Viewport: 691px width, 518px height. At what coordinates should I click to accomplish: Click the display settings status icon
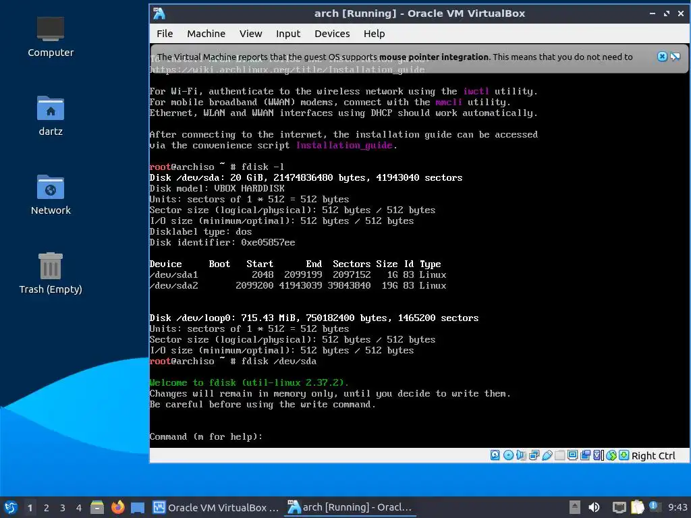572,455
